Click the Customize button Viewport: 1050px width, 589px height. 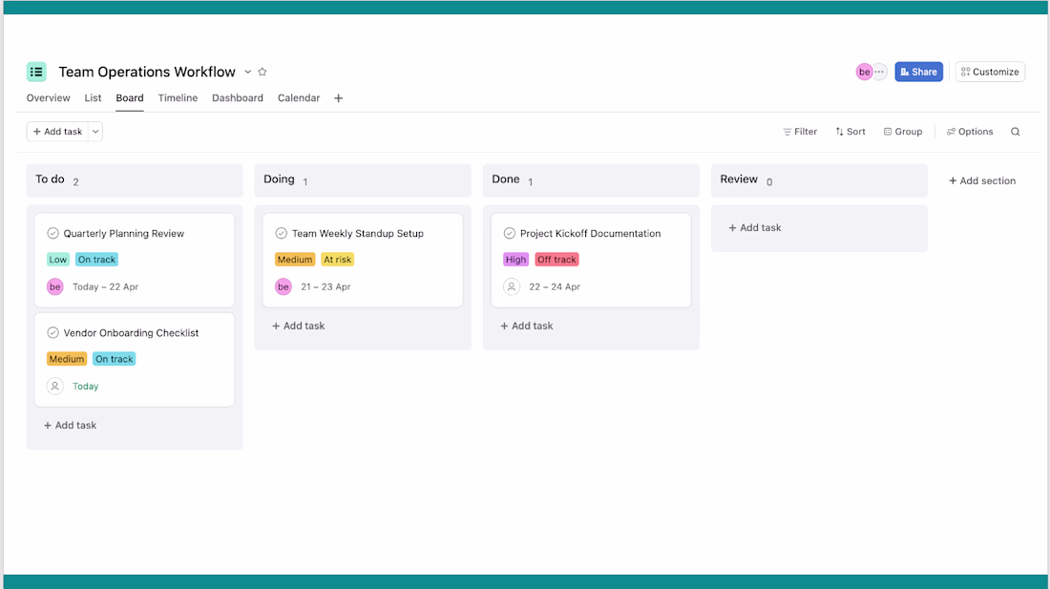(990, 72)
